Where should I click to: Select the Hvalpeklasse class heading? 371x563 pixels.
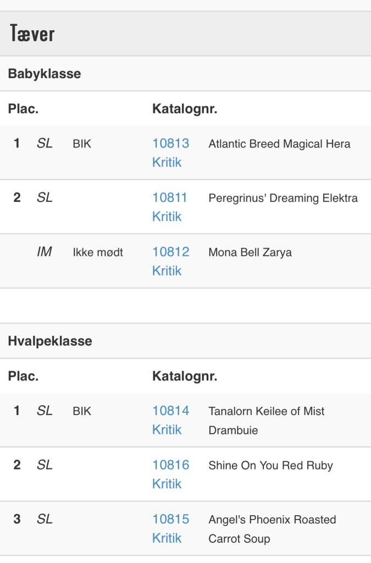(x=50, y=341)
